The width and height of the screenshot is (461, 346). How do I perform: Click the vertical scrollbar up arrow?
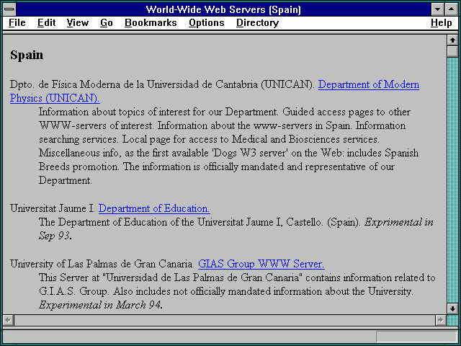(452, 40)
